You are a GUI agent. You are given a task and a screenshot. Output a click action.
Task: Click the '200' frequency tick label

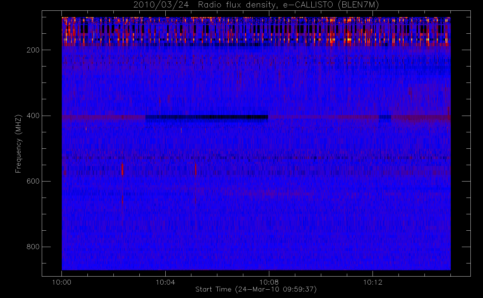pos(33,50)
